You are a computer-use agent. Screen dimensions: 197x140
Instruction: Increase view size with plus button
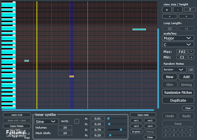167,10
